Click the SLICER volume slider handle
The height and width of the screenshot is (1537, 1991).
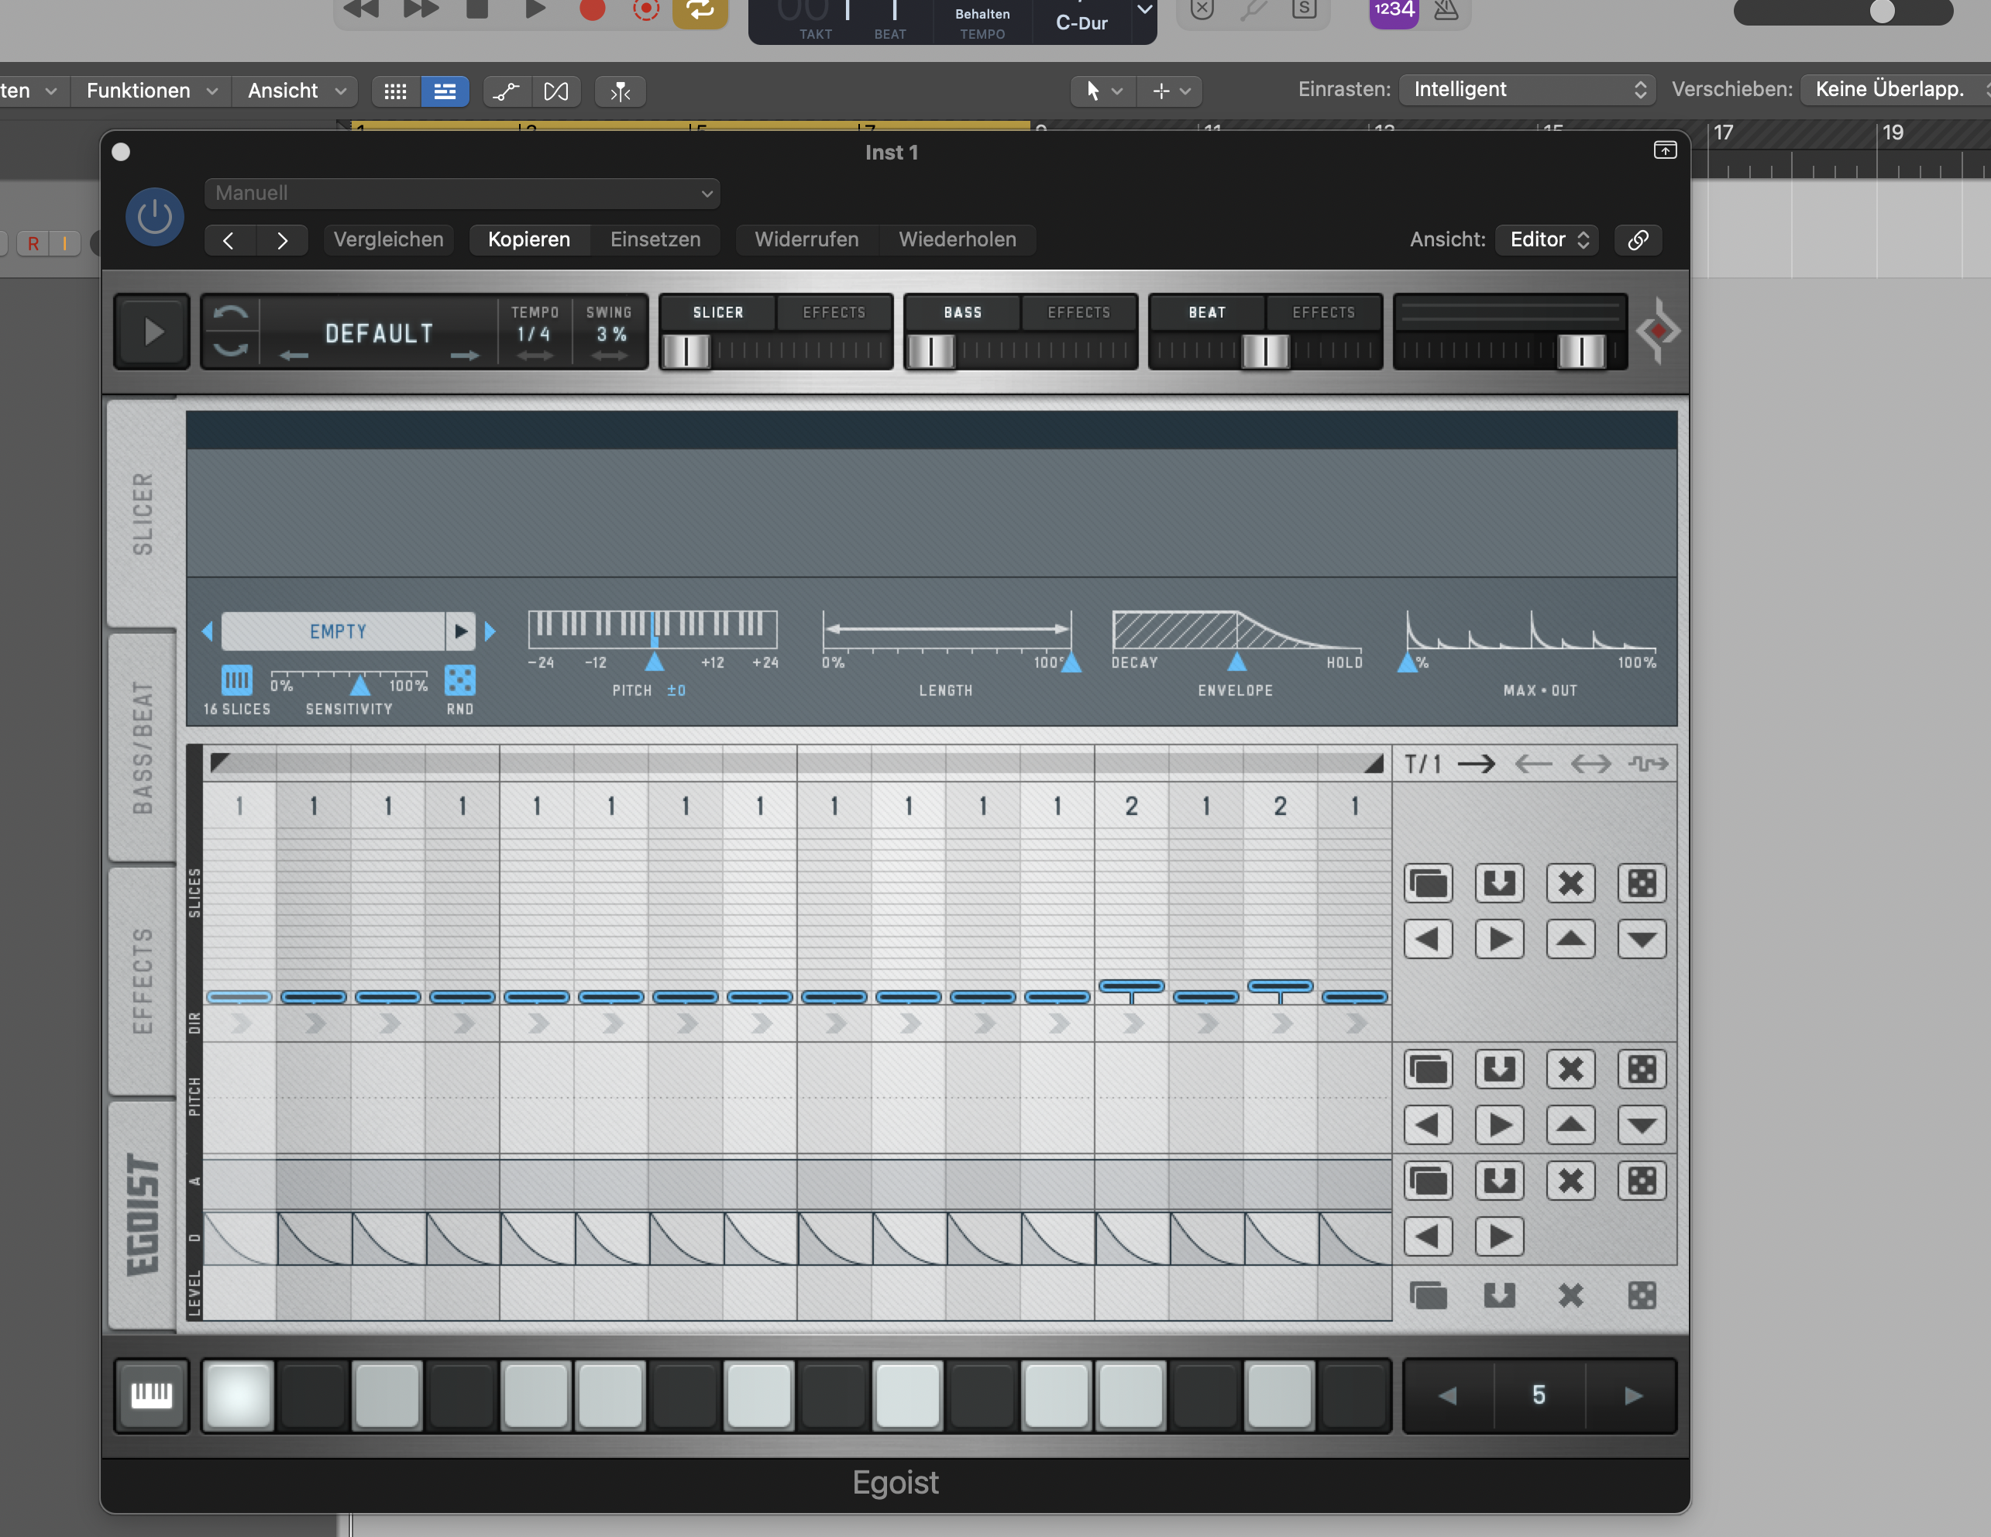point(686,351)
